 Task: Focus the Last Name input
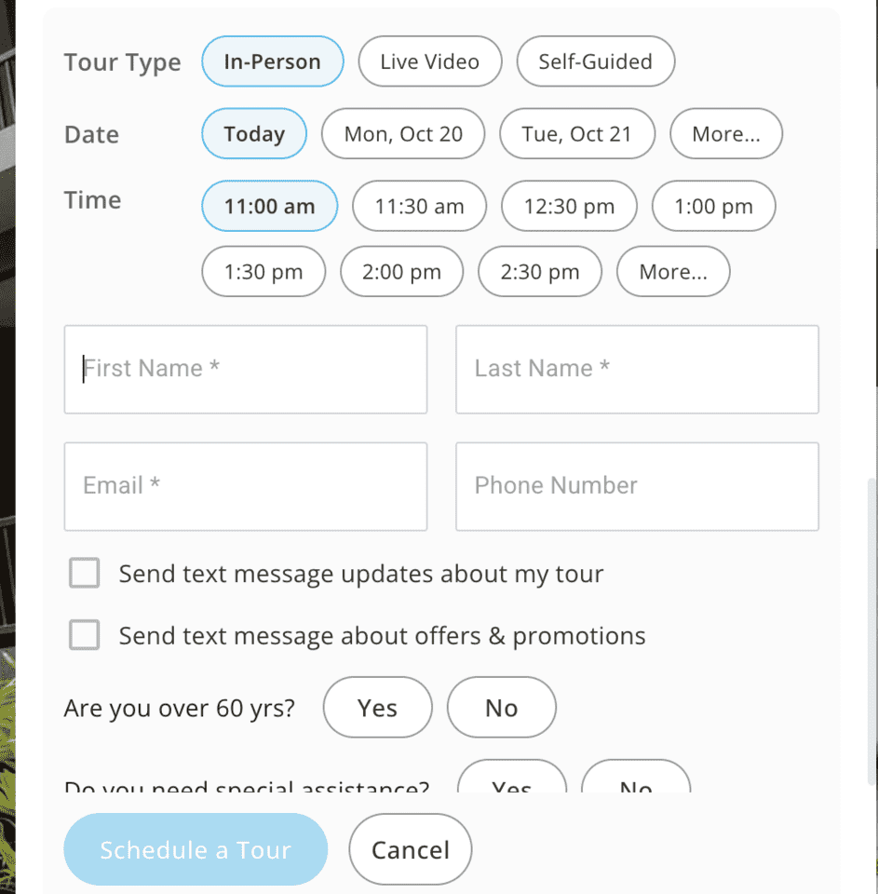[x=637, y=369]
